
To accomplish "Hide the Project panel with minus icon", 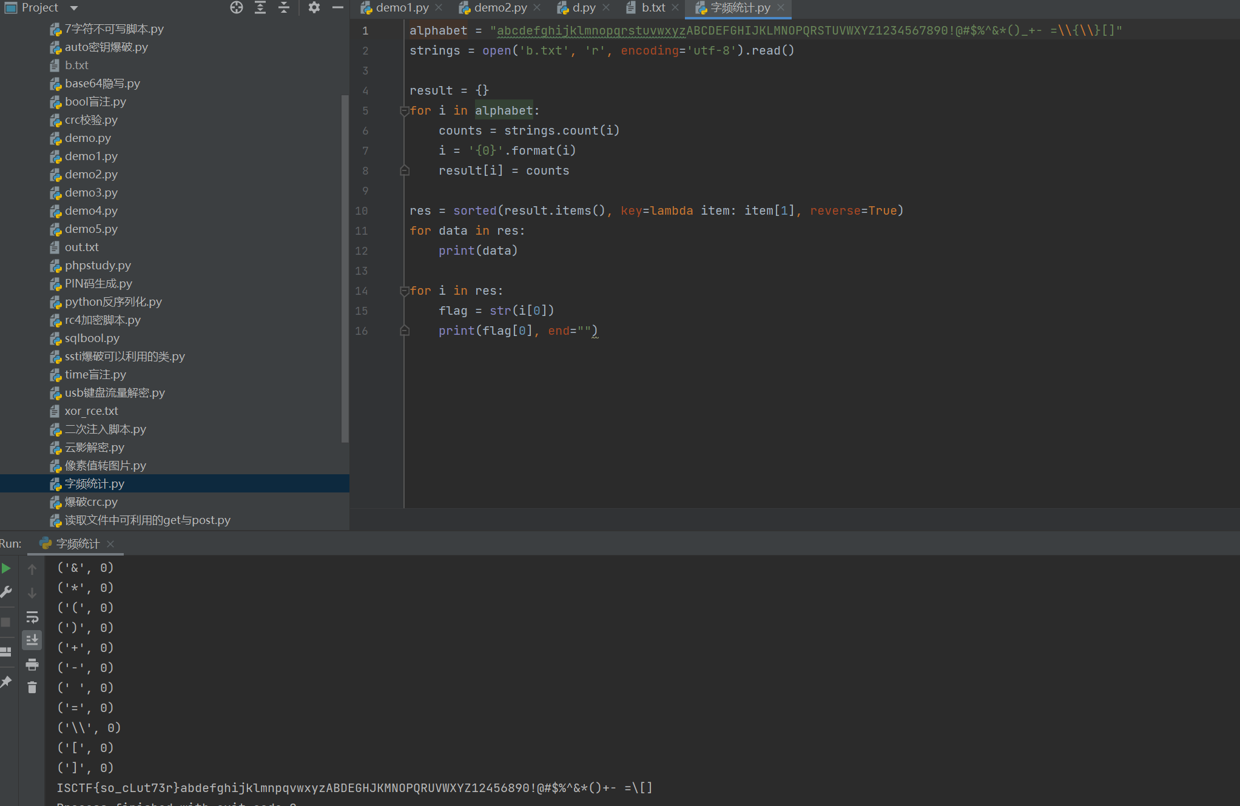I will click(338, 8).
